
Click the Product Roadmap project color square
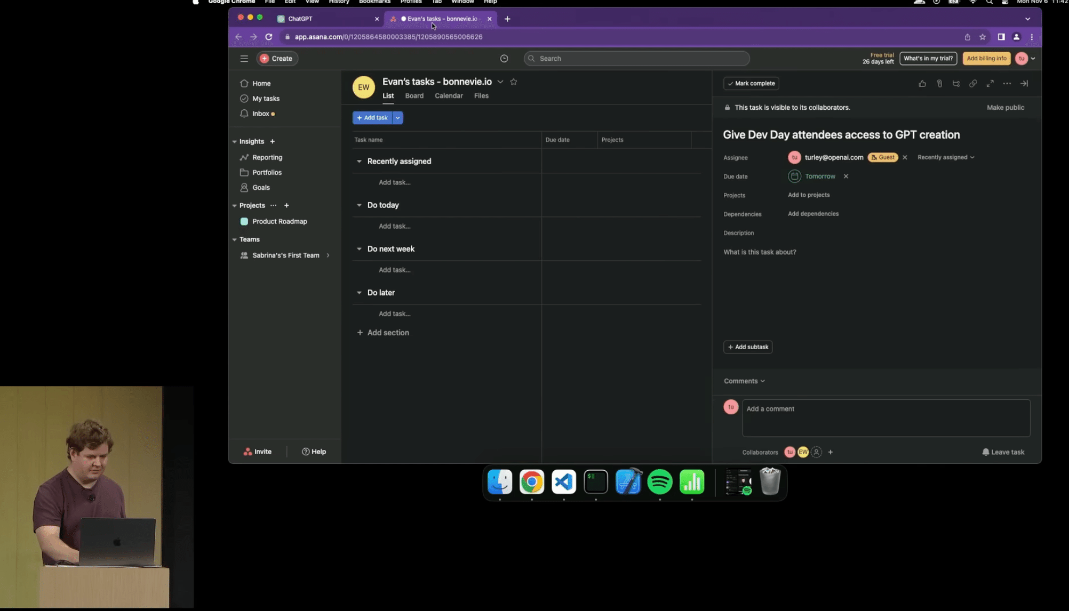(x=244, y=222)
